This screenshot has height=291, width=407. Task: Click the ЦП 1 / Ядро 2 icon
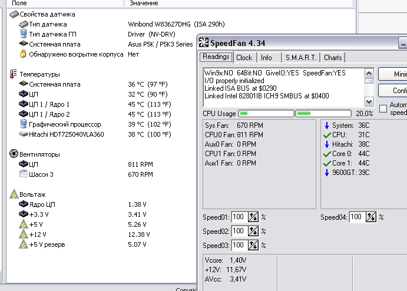[x=24, y=114]
